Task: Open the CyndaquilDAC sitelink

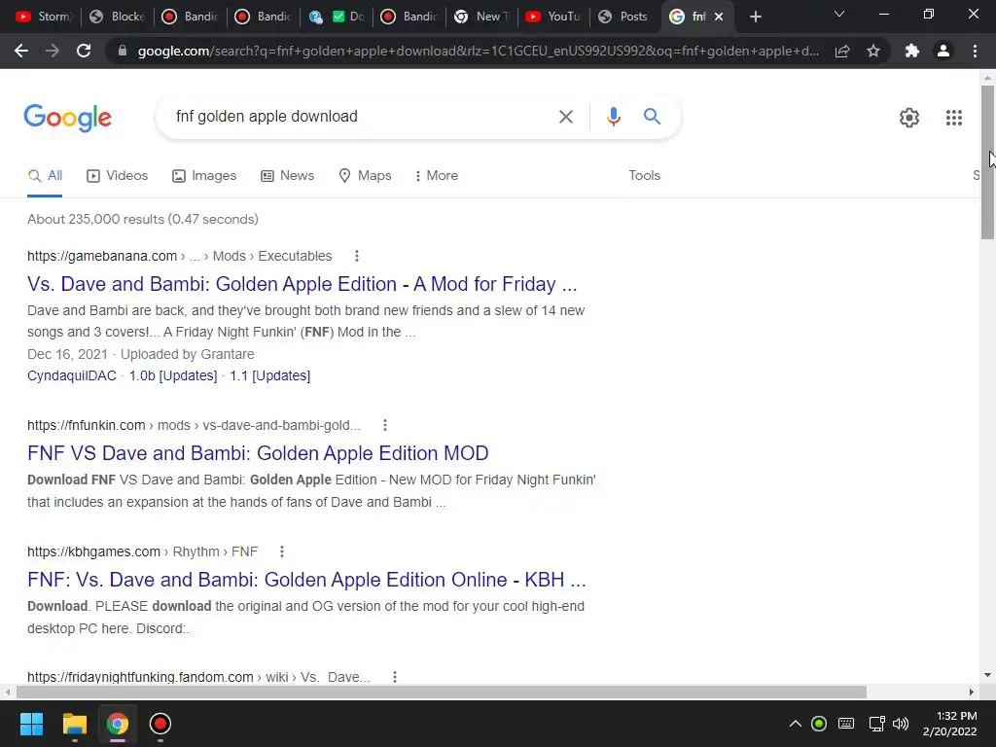Action: pyautogui.click(x=72, y=376)
